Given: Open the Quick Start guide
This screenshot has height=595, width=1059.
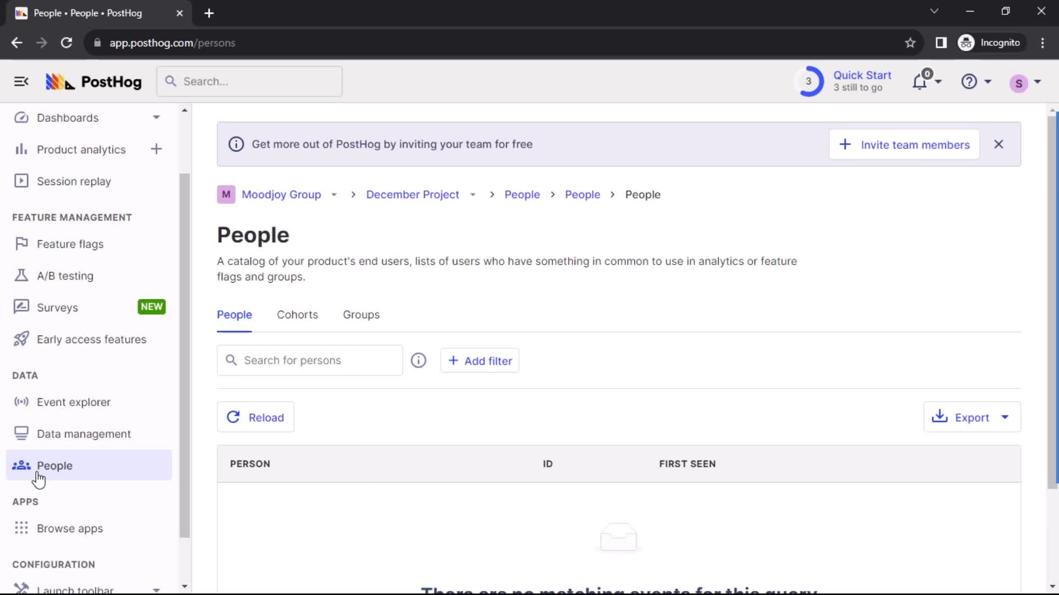Looking at the screenshot, I should 846,82.
